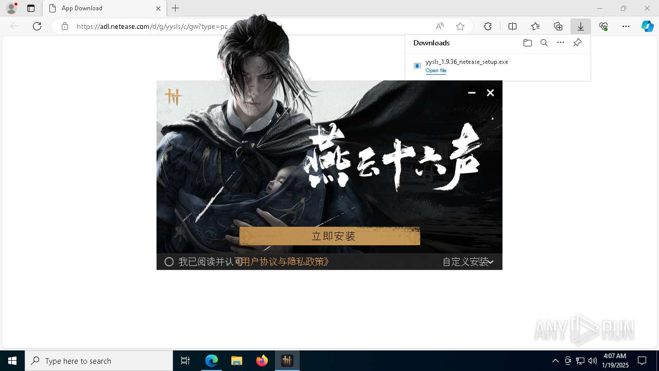Click the browser profile avatar icon
Image resolution: width=659 pixels, height=371 pixels.
(11, 8)
